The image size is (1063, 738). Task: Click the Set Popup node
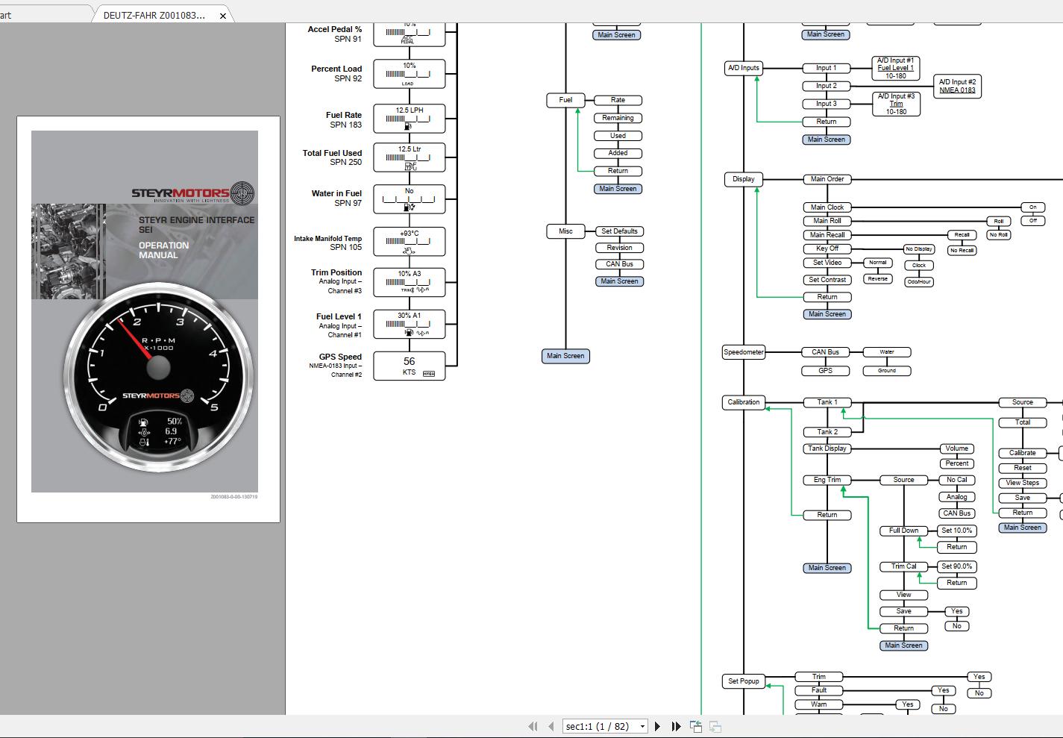(x=743, y=681)
